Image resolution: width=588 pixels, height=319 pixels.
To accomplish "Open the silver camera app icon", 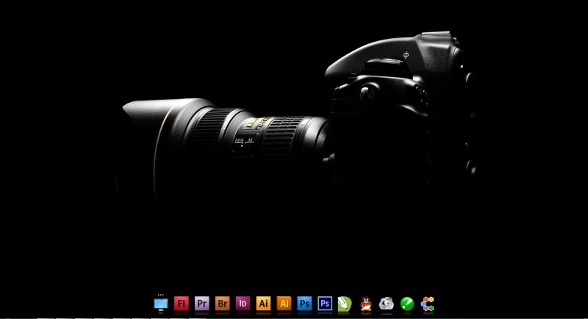I will coord(387,304).
